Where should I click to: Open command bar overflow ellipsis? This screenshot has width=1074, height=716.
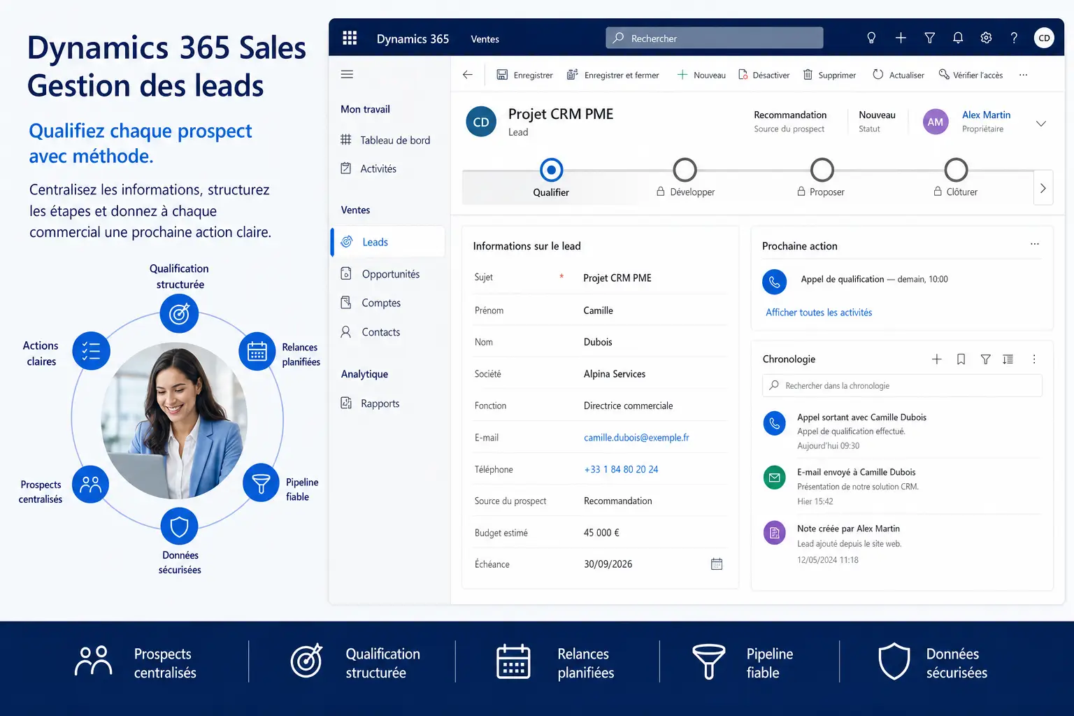1023,75
